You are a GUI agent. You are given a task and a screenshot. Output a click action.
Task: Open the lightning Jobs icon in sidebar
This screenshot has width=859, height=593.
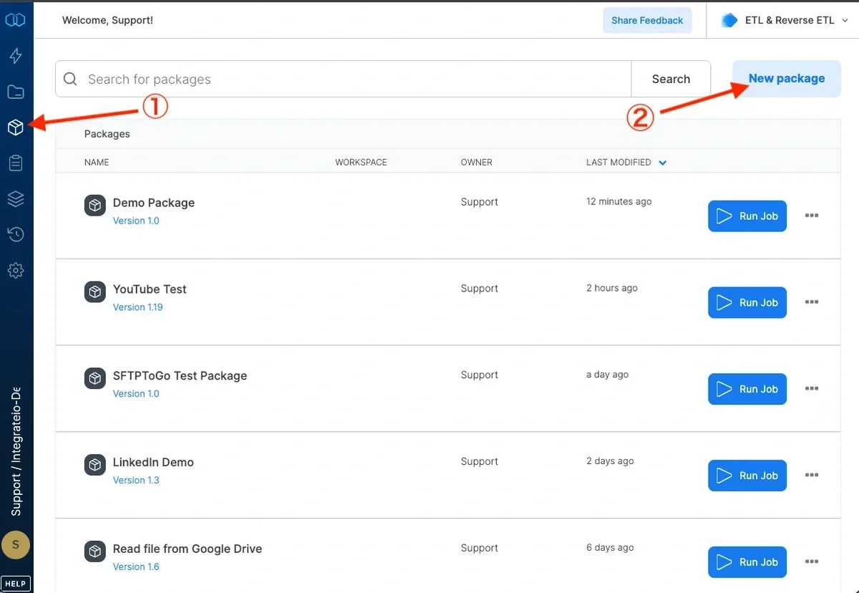pos(16,56)
